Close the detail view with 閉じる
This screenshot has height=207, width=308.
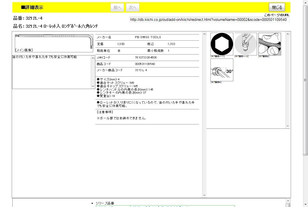coord(277,7)
